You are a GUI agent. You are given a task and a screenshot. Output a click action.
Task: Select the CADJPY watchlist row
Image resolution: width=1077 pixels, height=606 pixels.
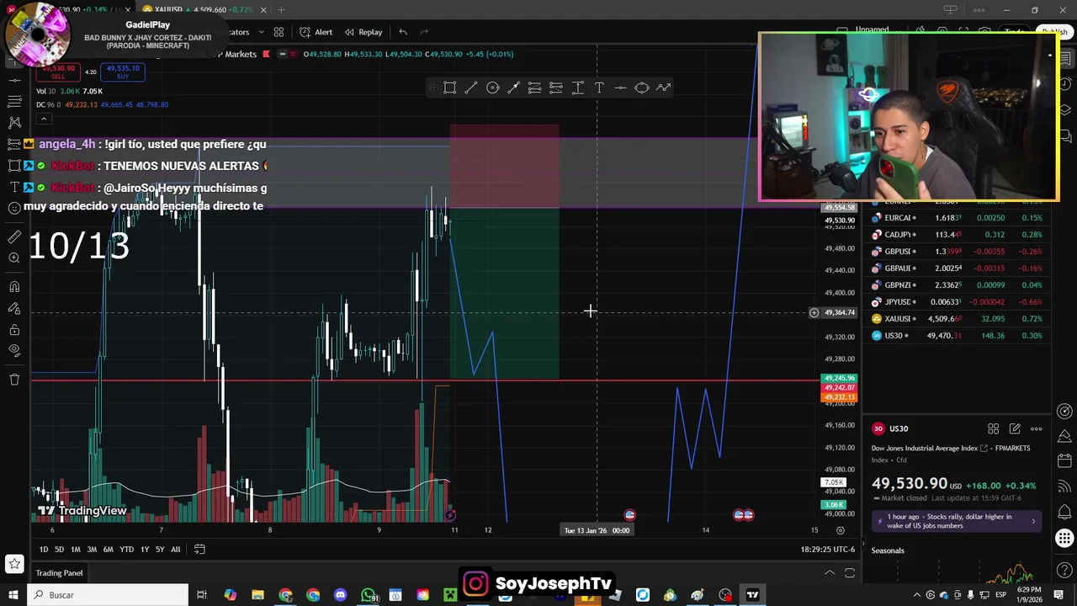pyautogui.click(x=958, y=235)
